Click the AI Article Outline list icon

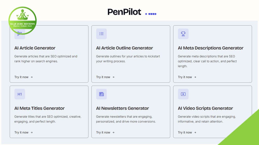(x=101, y=34)
